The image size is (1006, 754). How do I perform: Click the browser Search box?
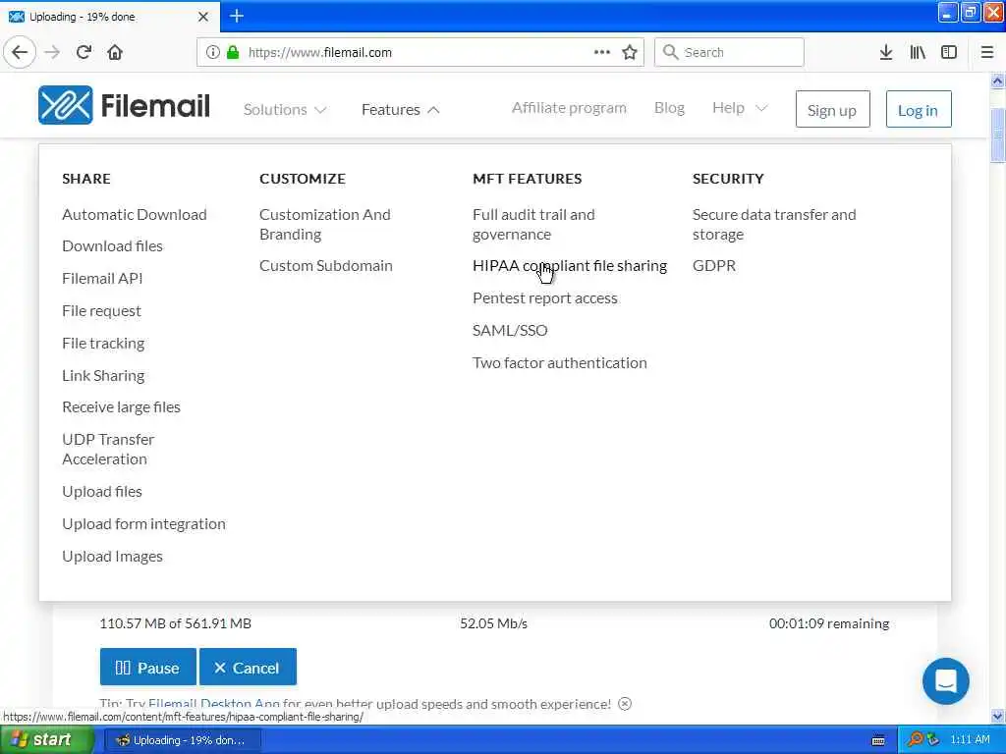pos(729,53)
